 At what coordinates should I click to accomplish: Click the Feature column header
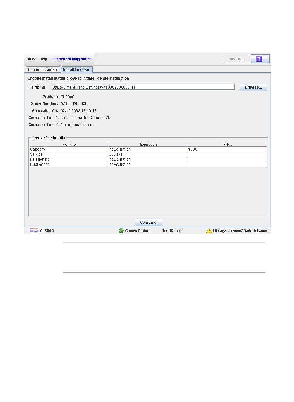[69, 144]
